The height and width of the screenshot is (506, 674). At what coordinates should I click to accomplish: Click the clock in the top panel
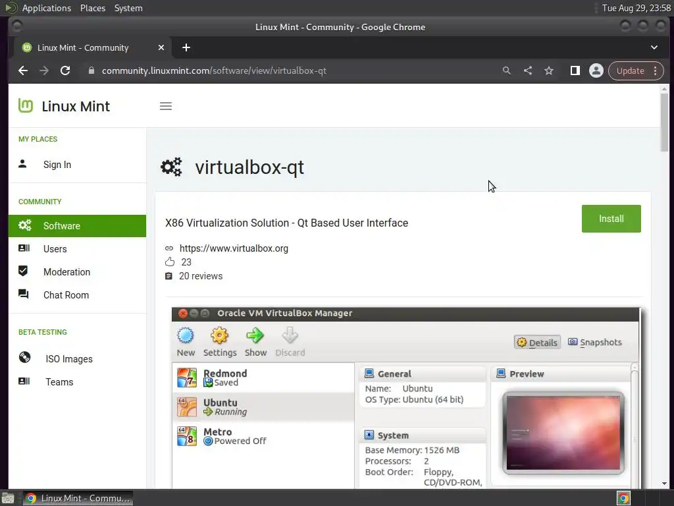(x=636, y=8)
